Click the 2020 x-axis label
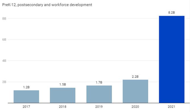Image resolution: width=190 pixels, height=112 pixels. (x=135, y=107)
